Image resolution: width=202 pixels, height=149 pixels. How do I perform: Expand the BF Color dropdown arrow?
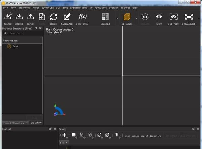pyautogui.click(x=137, y=18)
